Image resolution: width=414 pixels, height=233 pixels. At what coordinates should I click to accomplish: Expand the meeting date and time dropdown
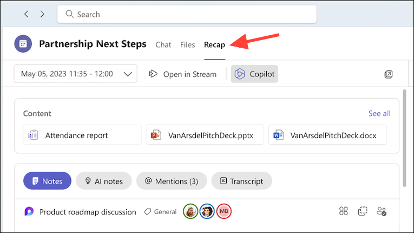[x=75, y=74]
